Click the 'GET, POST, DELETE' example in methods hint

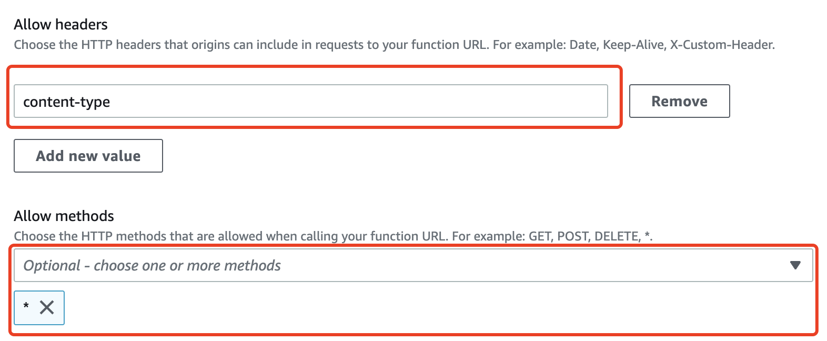[584, 236]
